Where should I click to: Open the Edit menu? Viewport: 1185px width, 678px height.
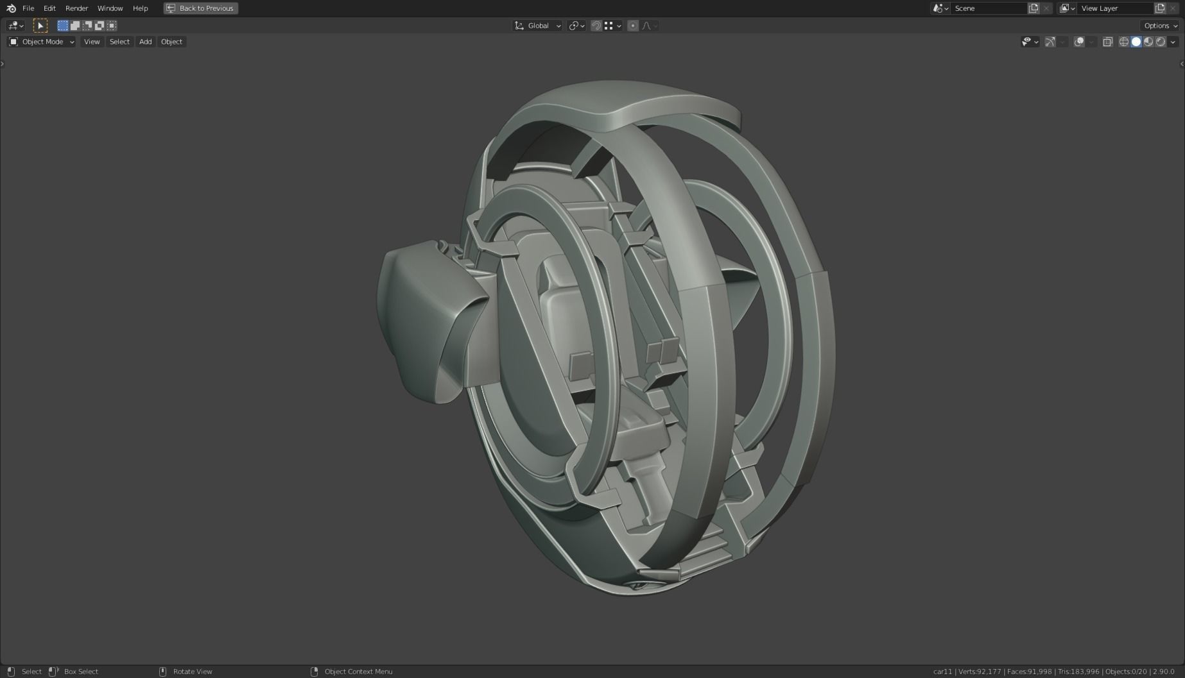coord(49,8)
